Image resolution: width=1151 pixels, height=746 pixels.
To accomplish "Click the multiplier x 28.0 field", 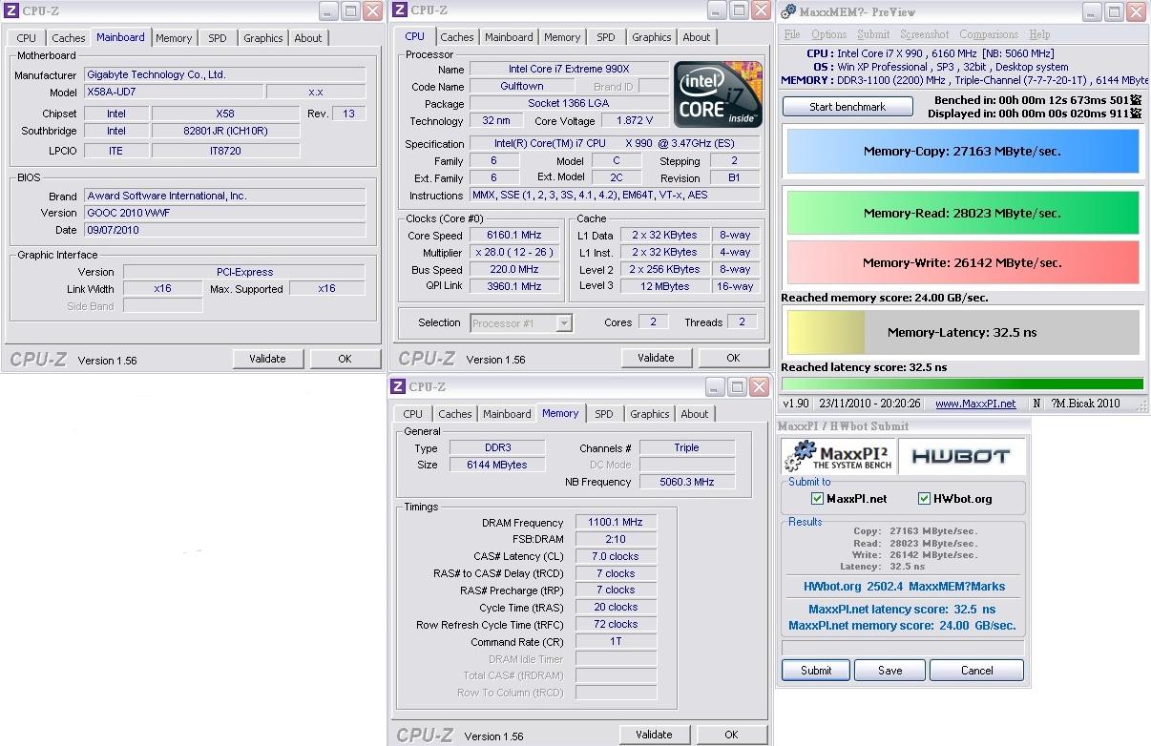I will point(515,253).
